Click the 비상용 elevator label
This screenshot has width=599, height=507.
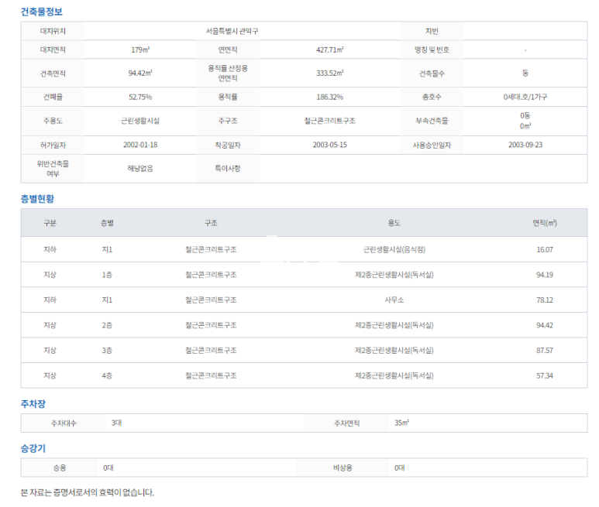(x=342, y=468)
